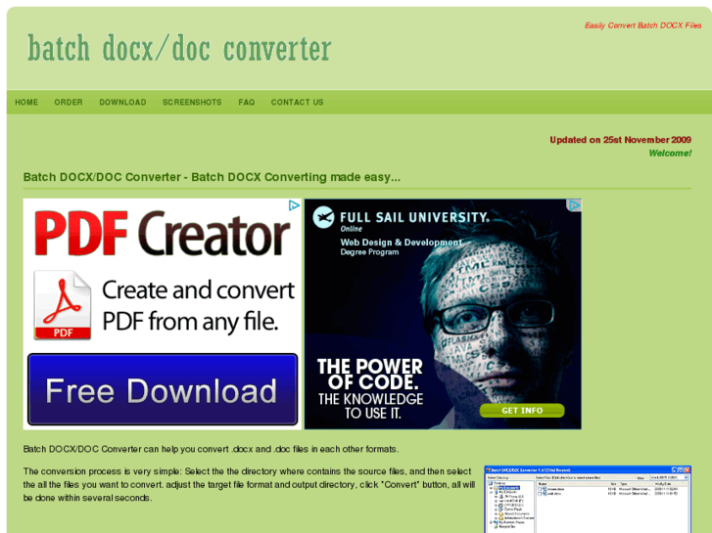Click the batch docx/doc converter site title
The width and height of the screenshot is (712, 533).
click(x=179, y=49)
